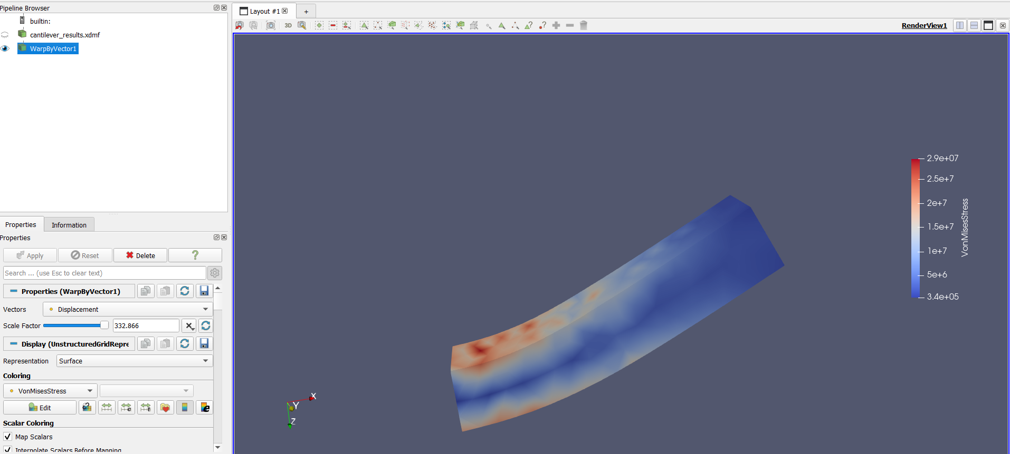The image size is (1010, 454).
Task: Open the Vectors Displacement dropdown
Action: click(x=128, y=309)
